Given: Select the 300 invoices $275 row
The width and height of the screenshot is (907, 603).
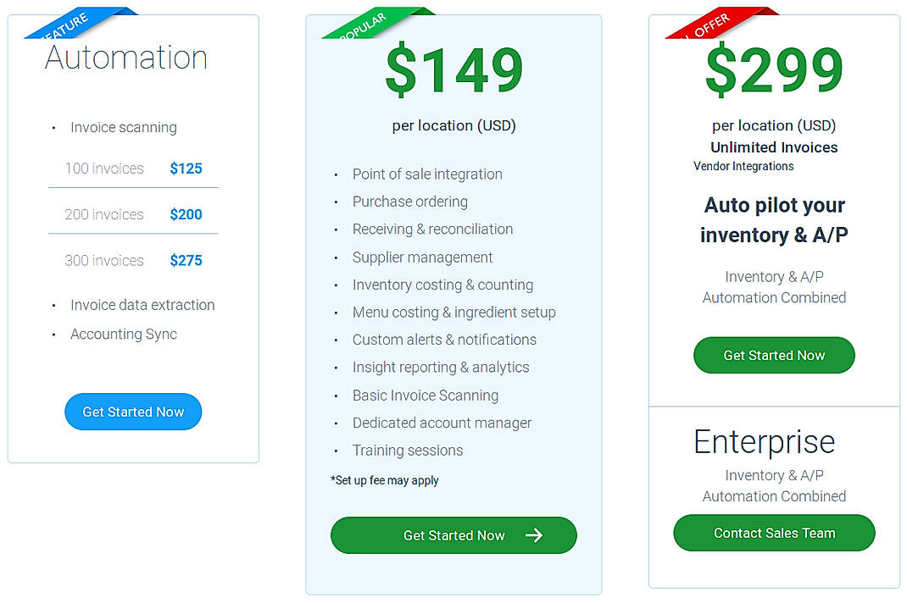Looking at the screenshot, I should point(133,260).
